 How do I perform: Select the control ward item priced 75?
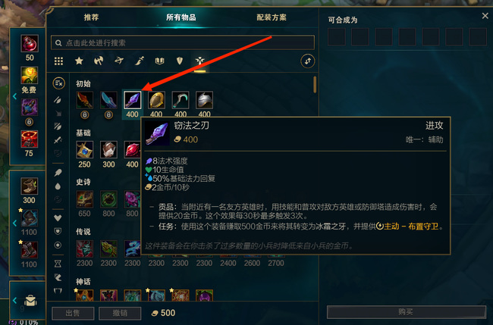30,139
